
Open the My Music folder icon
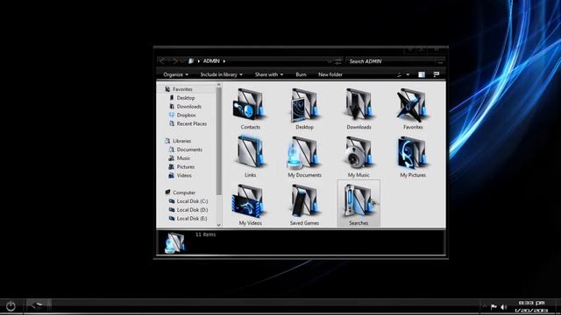(359, 157)
